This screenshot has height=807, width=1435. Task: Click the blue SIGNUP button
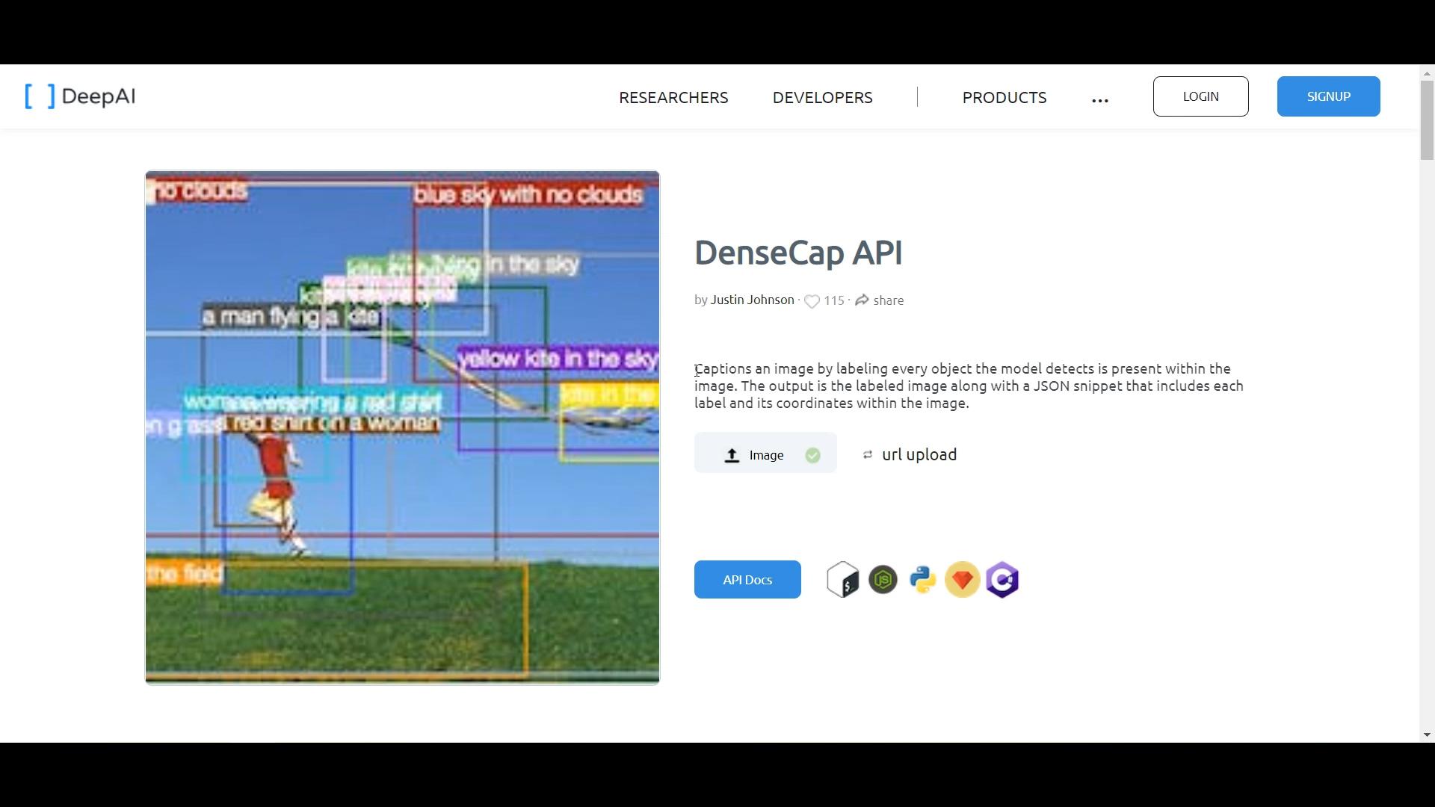[x=1328, y=96]
